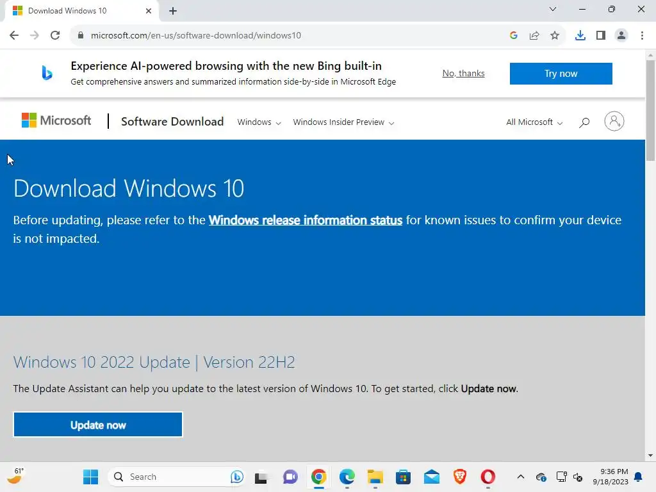Open Bing Chat icon in search box
The image size is (656, 492).
[236, 477]
